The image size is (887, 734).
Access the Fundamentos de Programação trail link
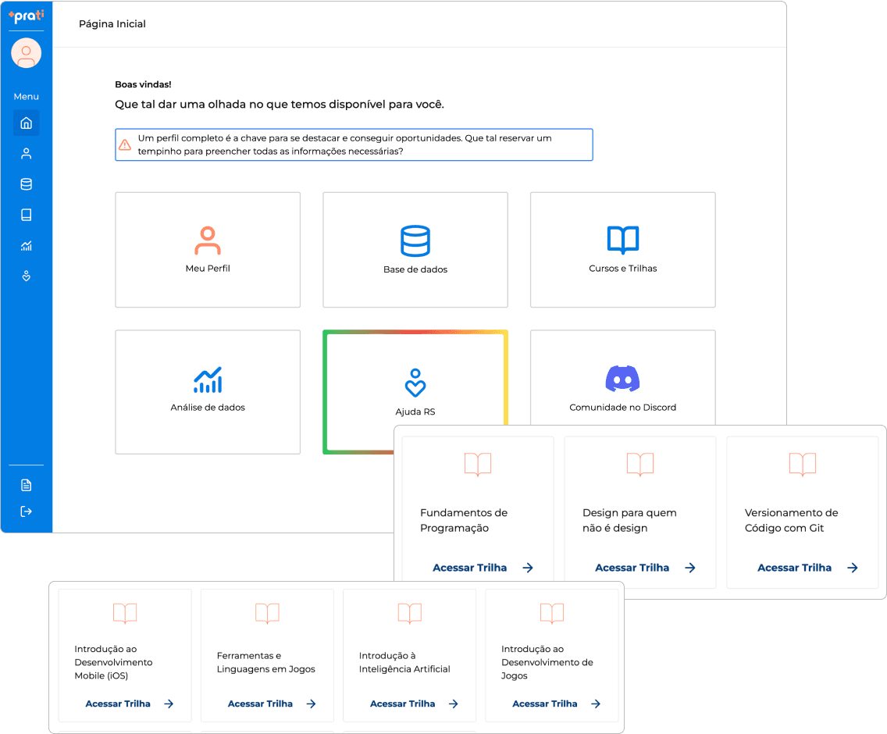pyautogui.click(x=470, y=568)
